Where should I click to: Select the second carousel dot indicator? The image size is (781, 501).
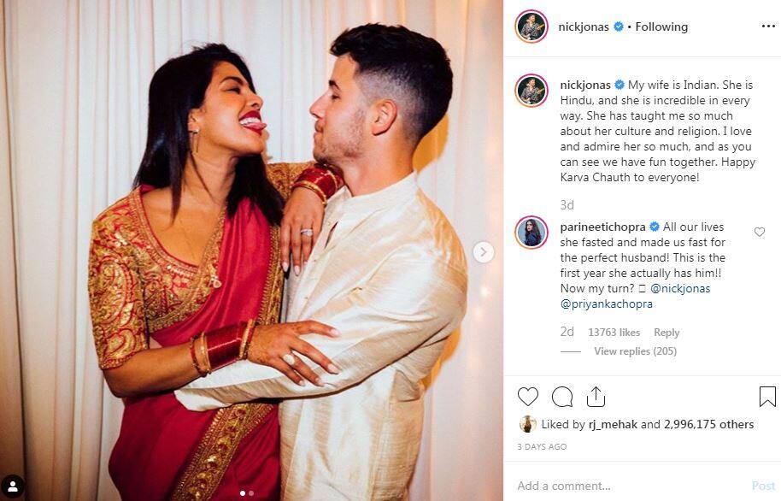tap(251, 493)
